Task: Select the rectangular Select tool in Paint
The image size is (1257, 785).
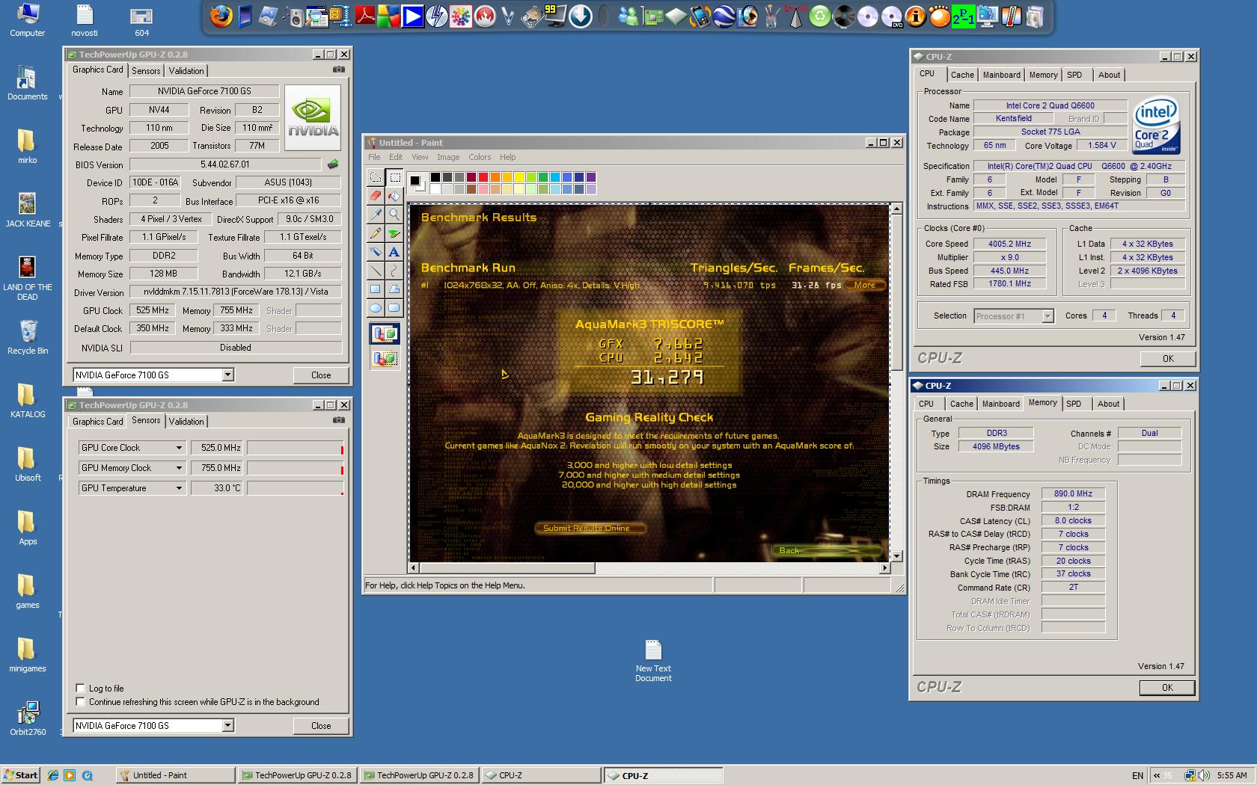Action: point(394,177)
